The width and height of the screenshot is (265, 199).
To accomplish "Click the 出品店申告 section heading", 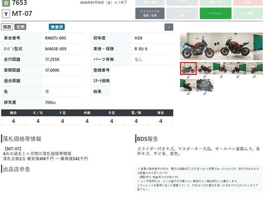I will pyautogui.click(x=16, y=169).
